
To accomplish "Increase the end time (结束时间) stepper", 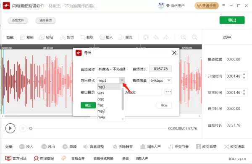I will pyautogui.click(x=244, y=91).
